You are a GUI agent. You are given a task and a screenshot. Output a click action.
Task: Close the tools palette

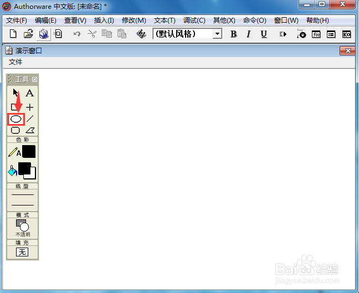coord(34,79)
